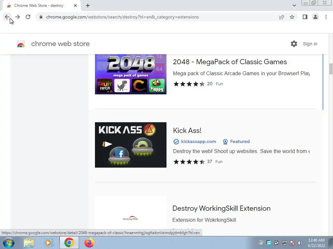Click the Featured badge on Kick Ass
The width and height of the screenshot is (333, 249).
point(236,141)
